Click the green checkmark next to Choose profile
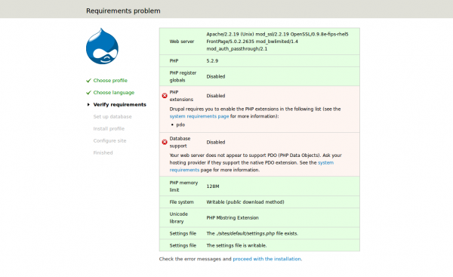This screenshot has height=277, width=453. [x=88, y=81]
